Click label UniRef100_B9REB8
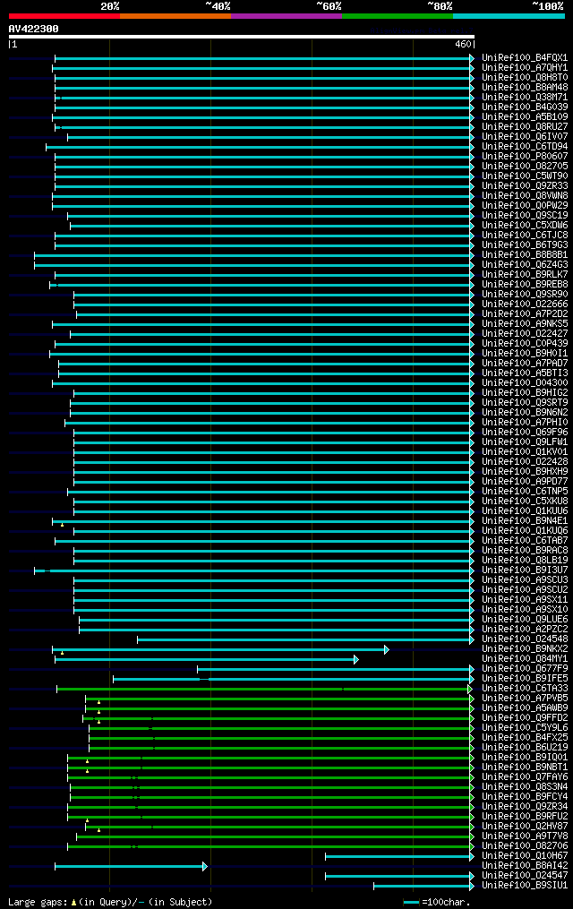The image size is (573, 909). click(x=525, y=285)
